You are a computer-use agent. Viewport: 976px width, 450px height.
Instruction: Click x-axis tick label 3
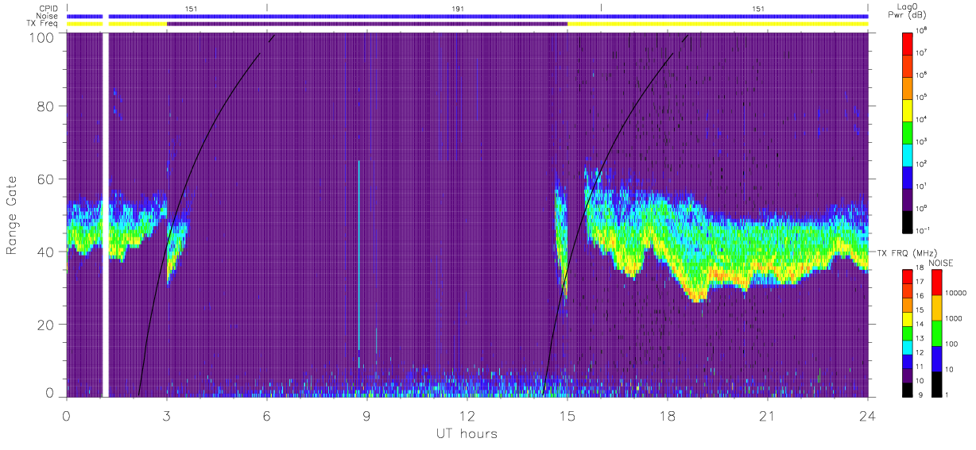click(x=167, y=416)
